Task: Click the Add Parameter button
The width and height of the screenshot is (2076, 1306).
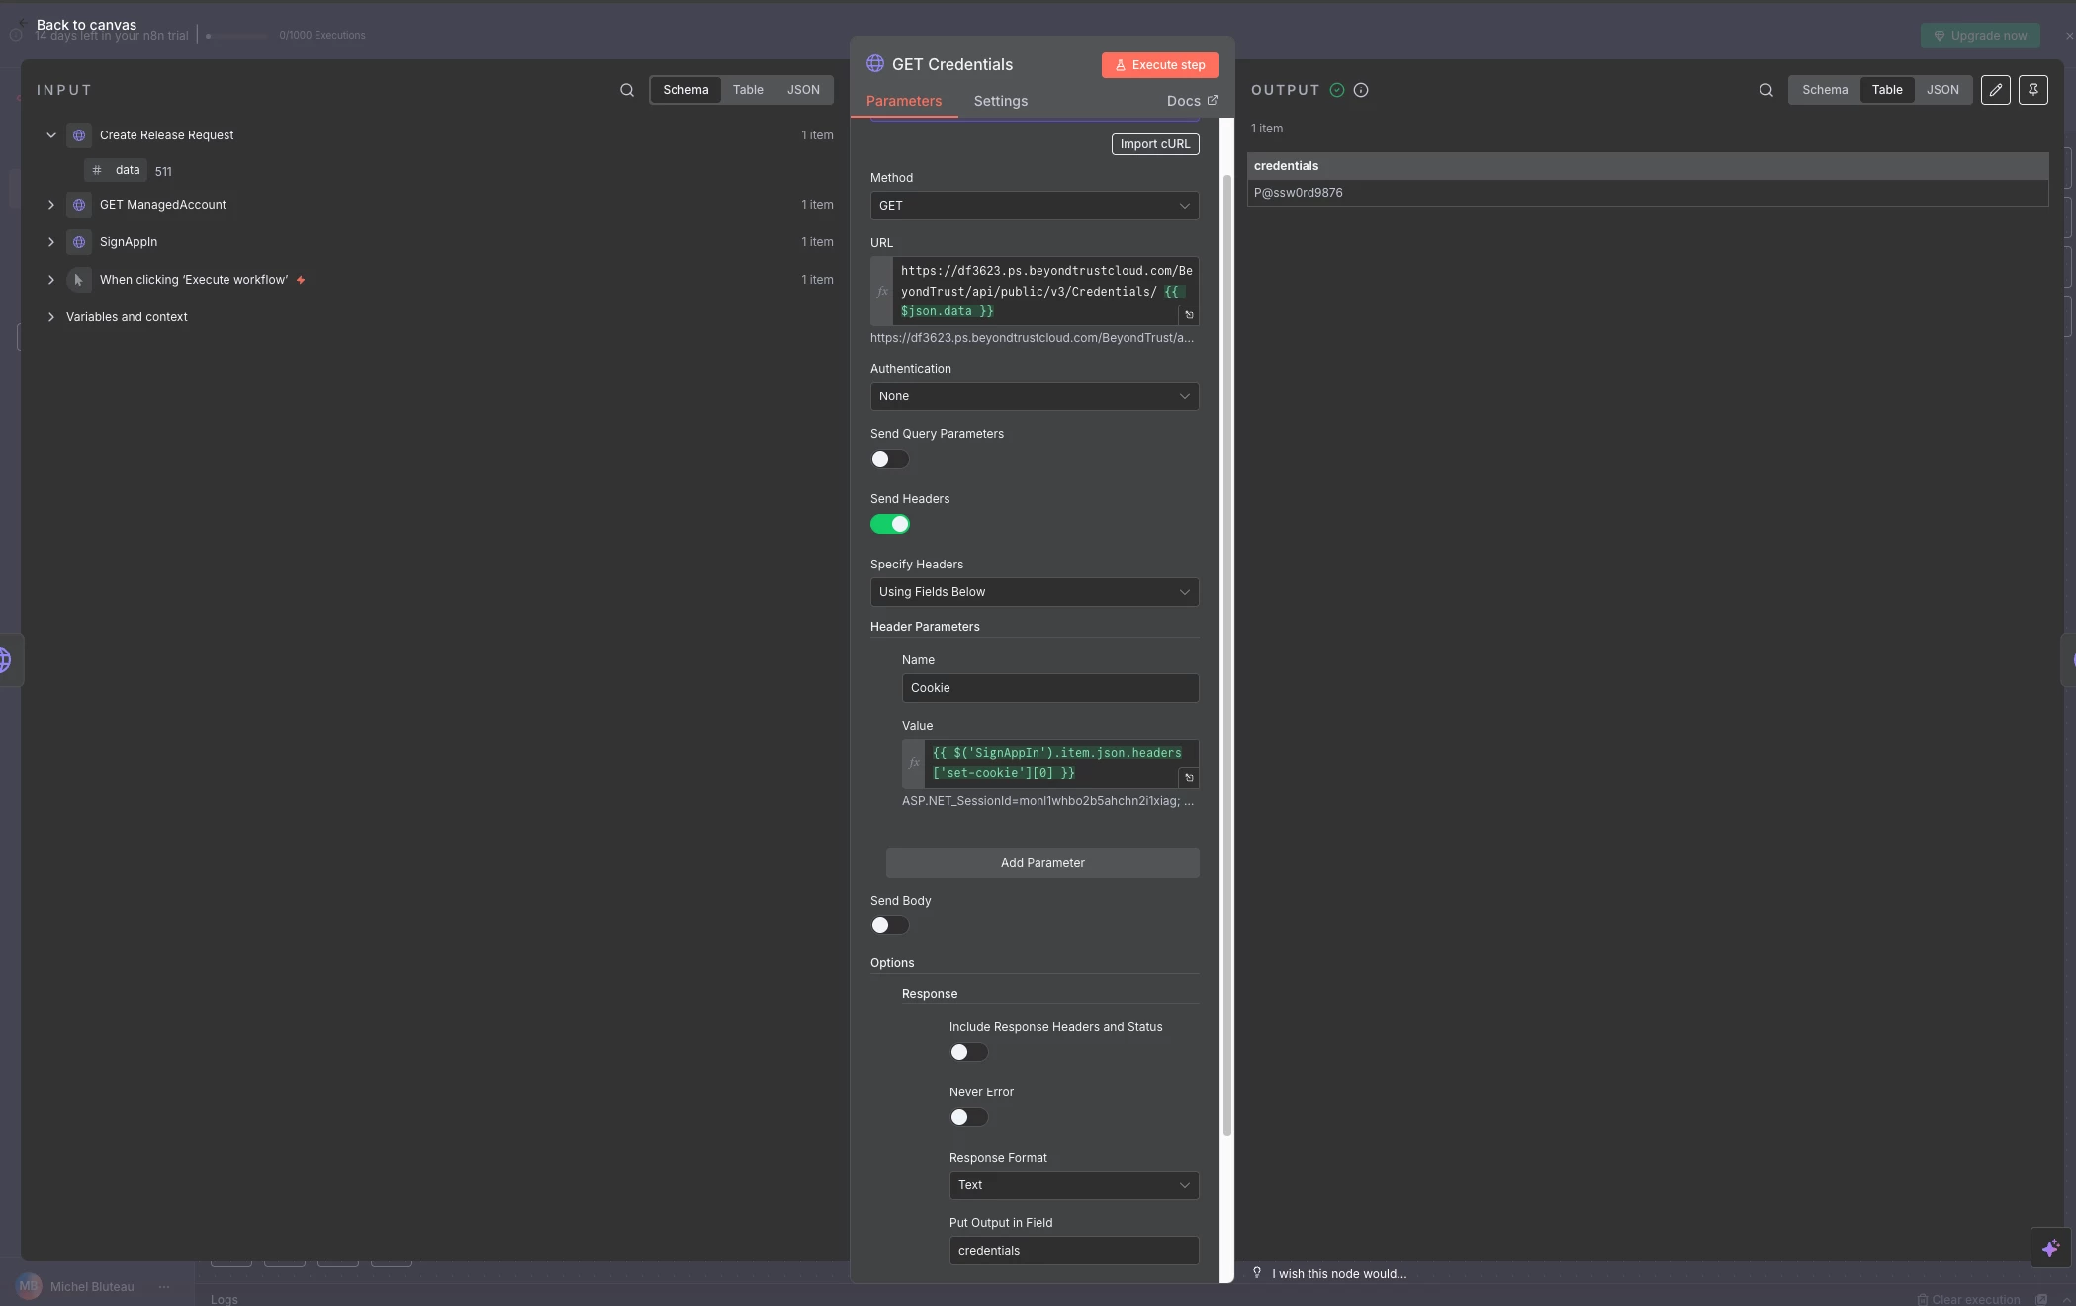Action: click(1042, 863)
